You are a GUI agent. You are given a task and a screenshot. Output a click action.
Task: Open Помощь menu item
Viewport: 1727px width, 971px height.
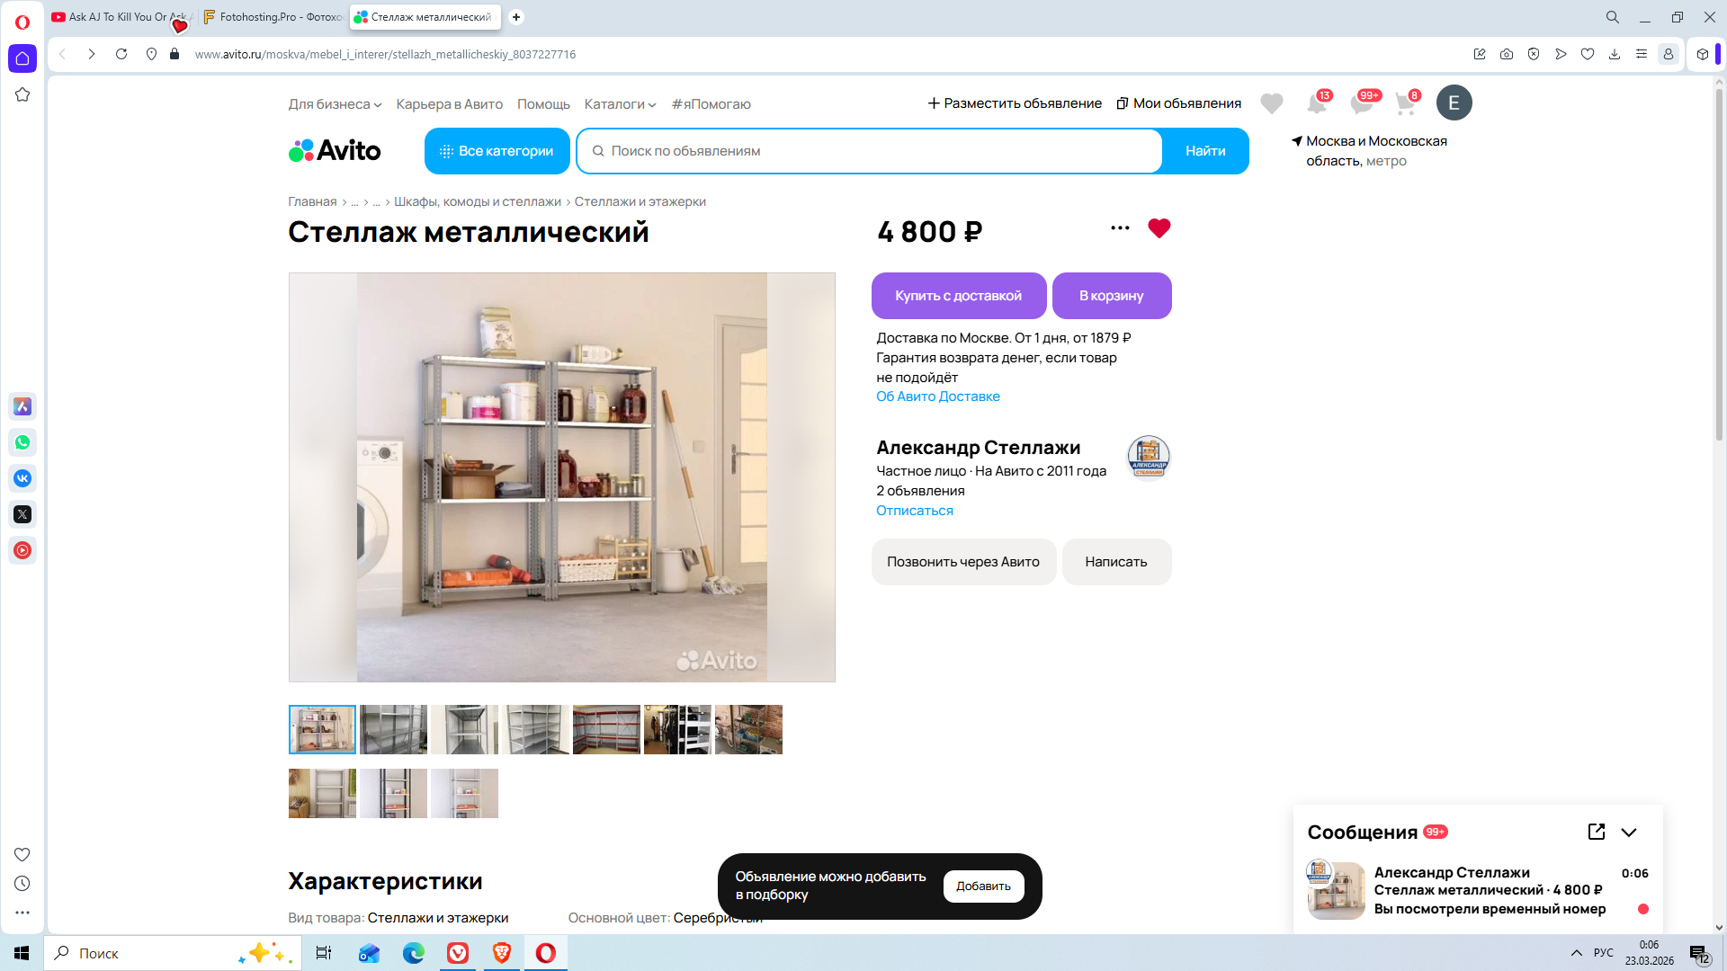pos(543,104)
